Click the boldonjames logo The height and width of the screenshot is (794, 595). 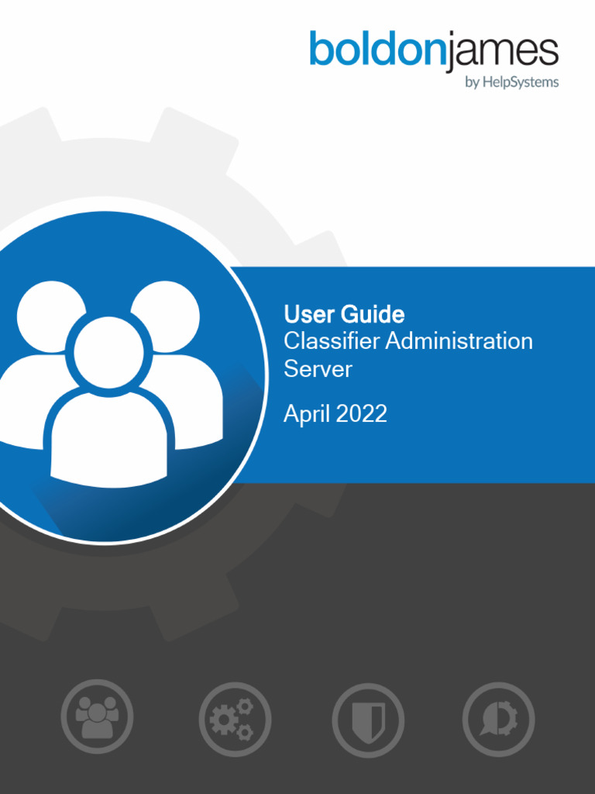[x=434, y=59]
